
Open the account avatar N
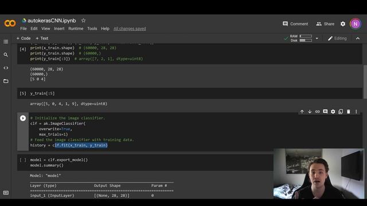click(x=356, y=24)
